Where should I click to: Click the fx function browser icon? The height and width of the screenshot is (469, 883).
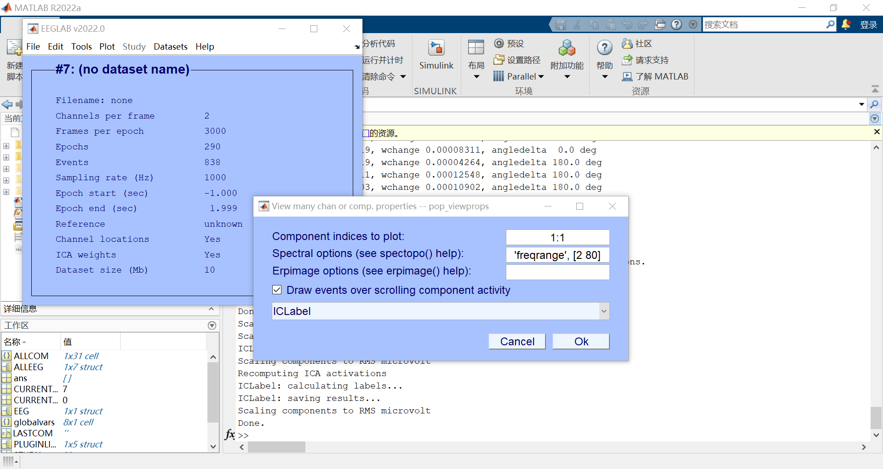coord(230,434)
